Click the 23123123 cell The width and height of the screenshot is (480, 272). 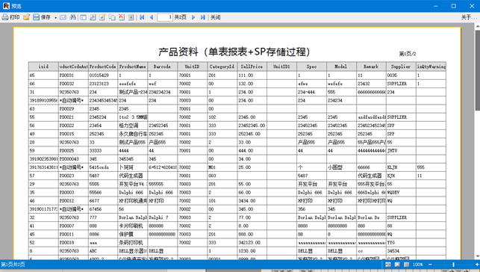(103, 84)
